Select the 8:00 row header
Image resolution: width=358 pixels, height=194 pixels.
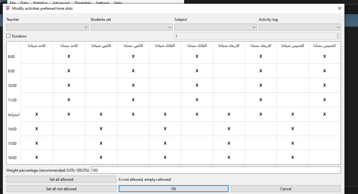(14, 56)
